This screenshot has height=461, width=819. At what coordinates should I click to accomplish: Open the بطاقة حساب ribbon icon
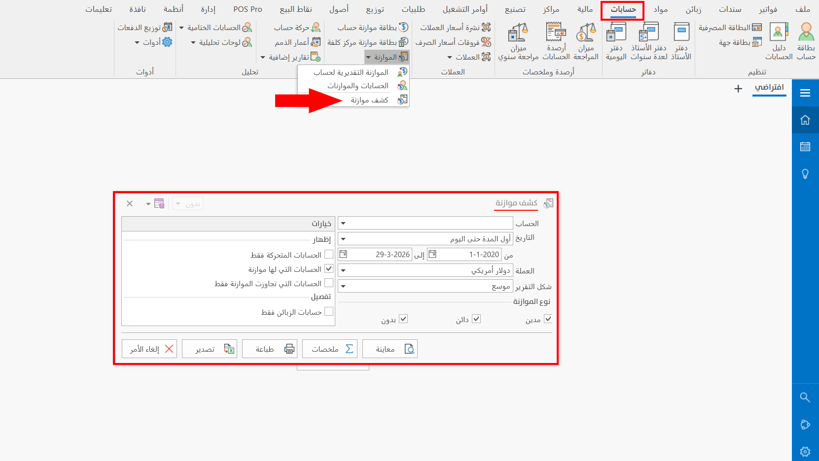(806, 41)
